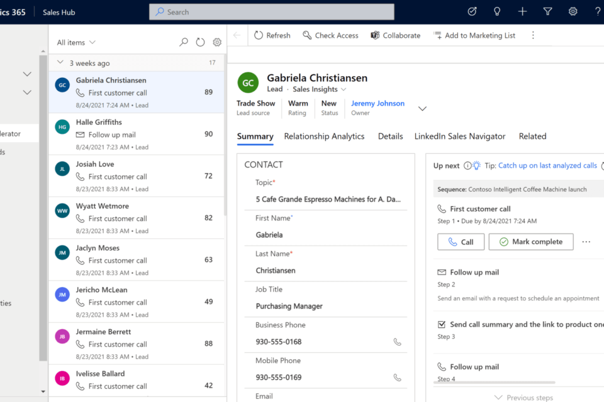Collapse the 3 weeks ago group
This screenshot has width=604, height=402.
click(60, 63)
